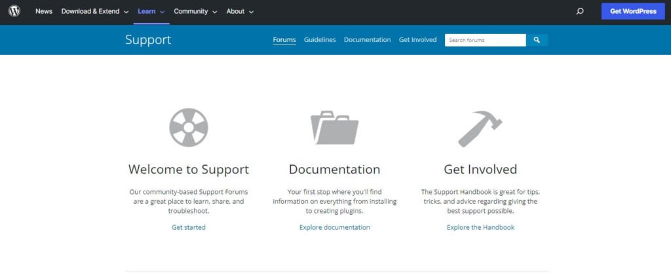Follow the Explore the Handbook link
671x277 pixels.
[480, 227]
